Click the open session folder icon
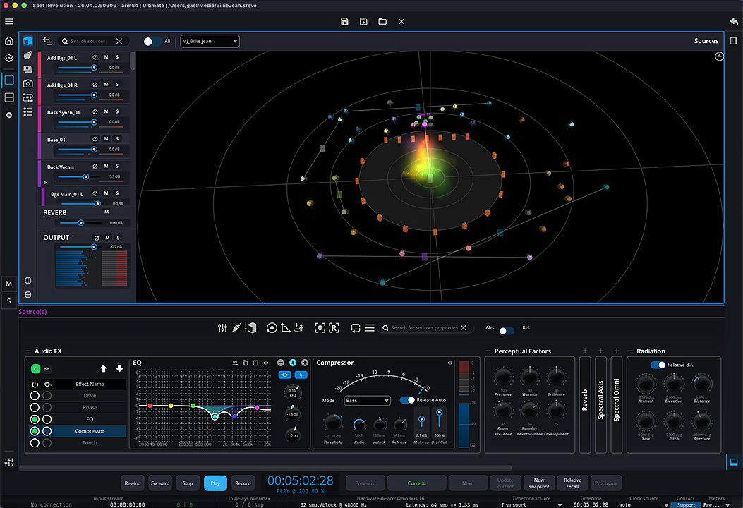The width and height of the screenshot is (743, 508). point(382,22)
